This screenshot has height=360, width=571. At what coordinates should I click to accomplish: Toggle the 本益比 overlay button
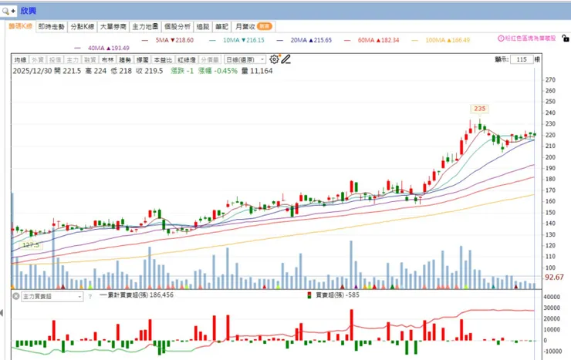(162, 59)
